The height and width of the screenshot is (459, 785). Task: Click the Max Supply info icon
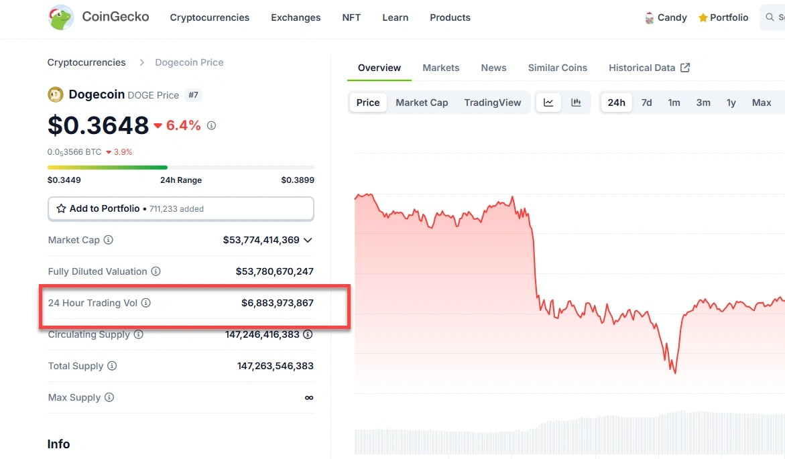[x=109, y=397]
